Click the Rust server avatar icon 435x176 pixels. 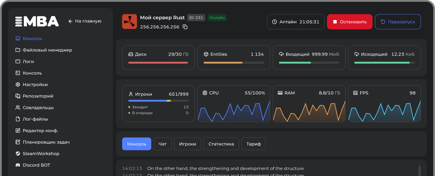point(129,21)
